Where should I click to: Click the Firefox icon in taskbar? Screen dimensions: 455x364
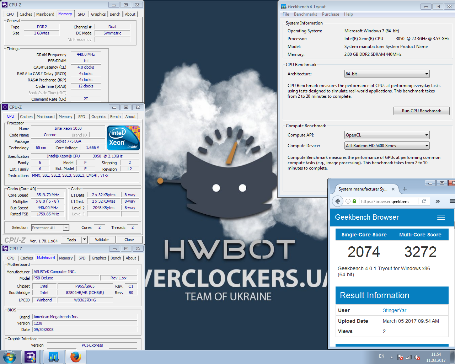click(x=75, y=357)
